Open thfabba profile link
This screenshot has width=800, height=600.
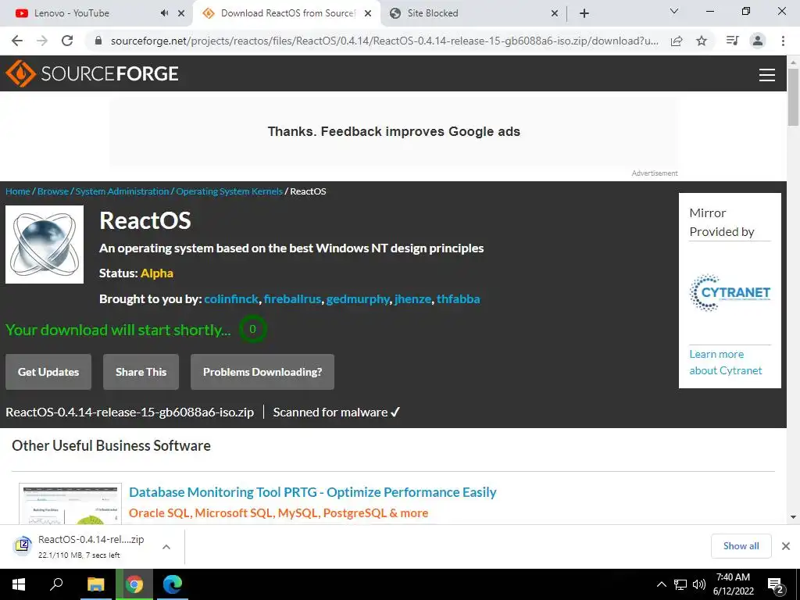(458, 299)
